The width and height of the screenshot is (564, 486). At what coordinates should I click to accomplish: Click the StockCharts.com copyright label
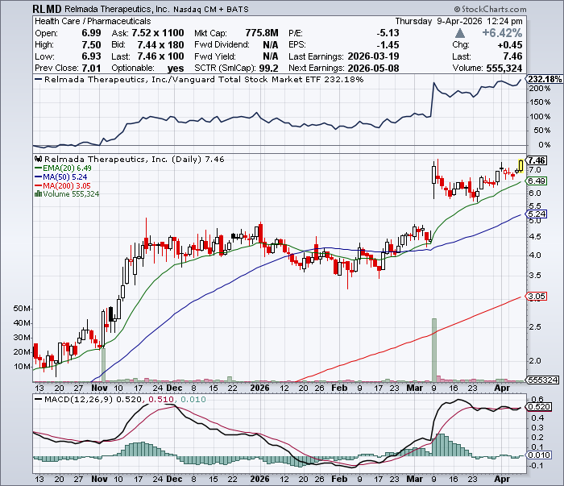(490, 10)
